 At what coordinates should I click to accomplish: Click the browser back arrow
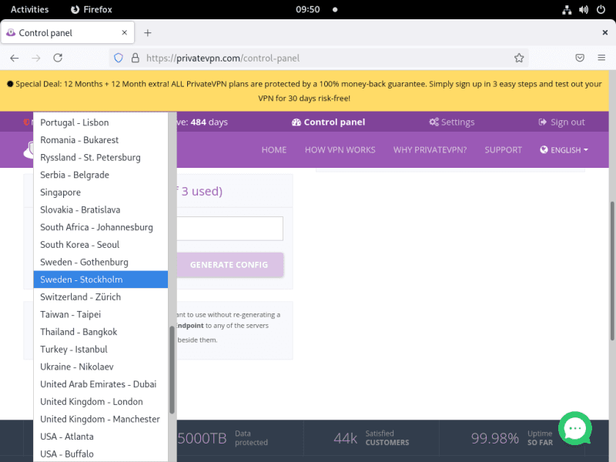(x=15, y=58)
